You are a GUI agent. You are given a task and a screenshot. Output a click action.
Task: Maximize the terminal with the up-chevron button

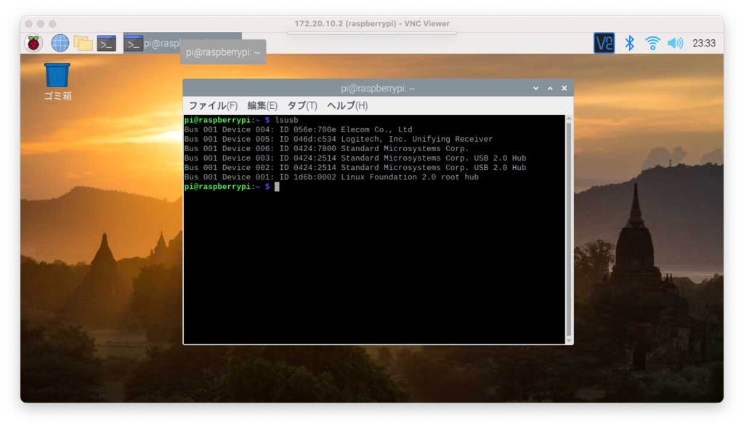point(550,88)
